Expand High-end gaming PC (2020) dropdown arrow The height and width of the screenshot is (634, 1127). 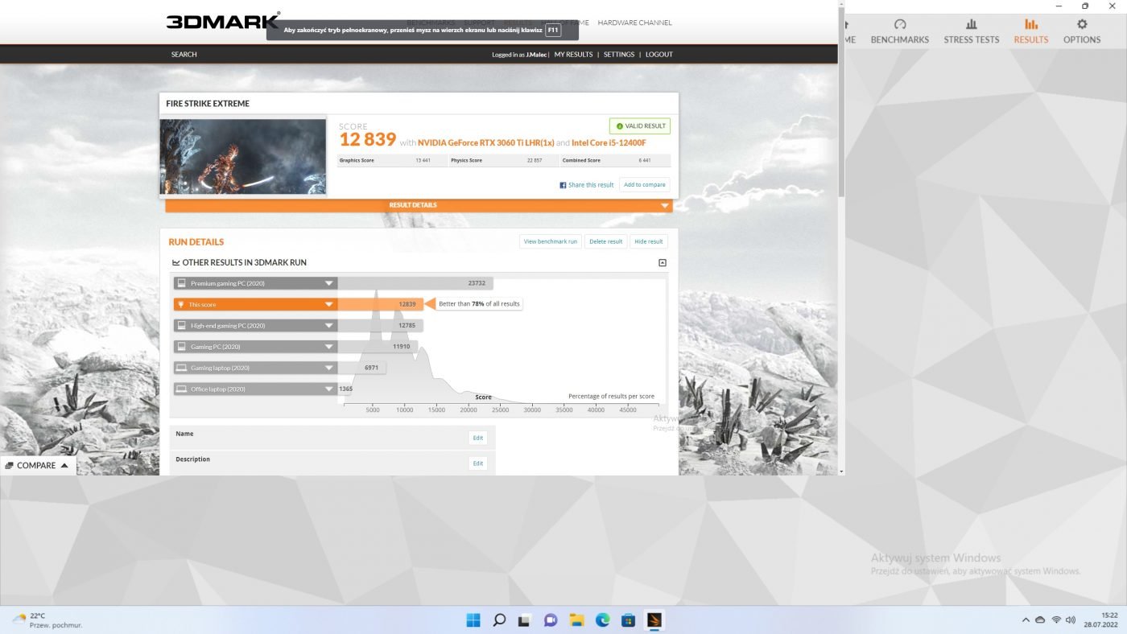point(329,326)
